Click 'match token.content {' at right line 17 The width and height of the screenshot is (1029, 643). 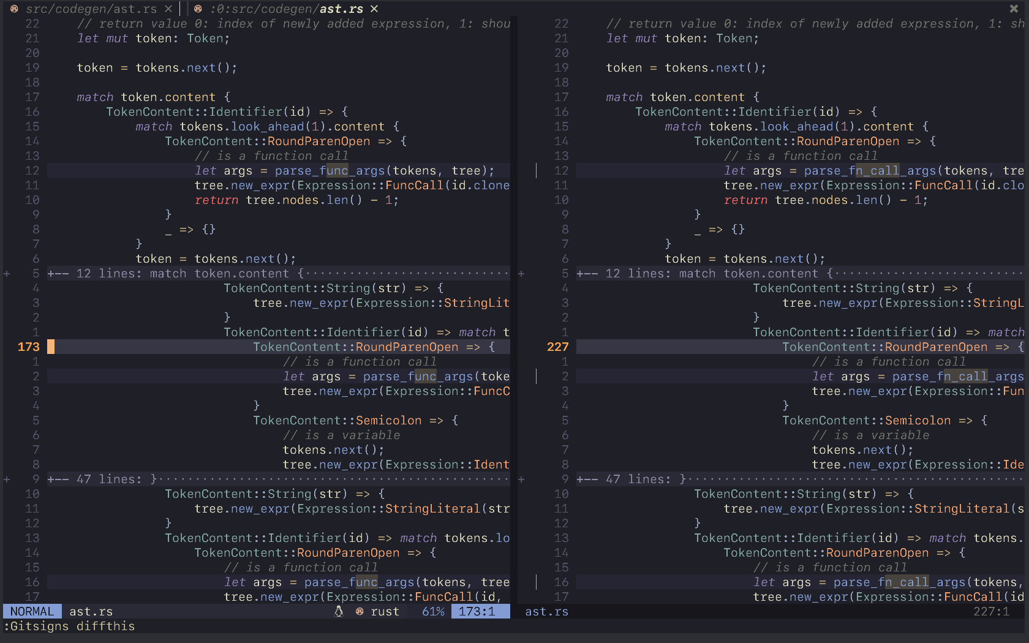point(683,97)
